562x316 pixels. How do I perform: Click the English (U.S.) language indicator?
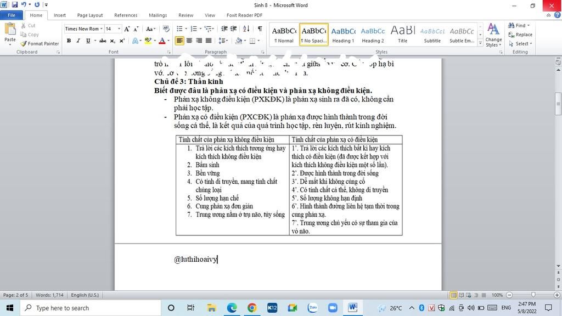(x=85, y=295)
